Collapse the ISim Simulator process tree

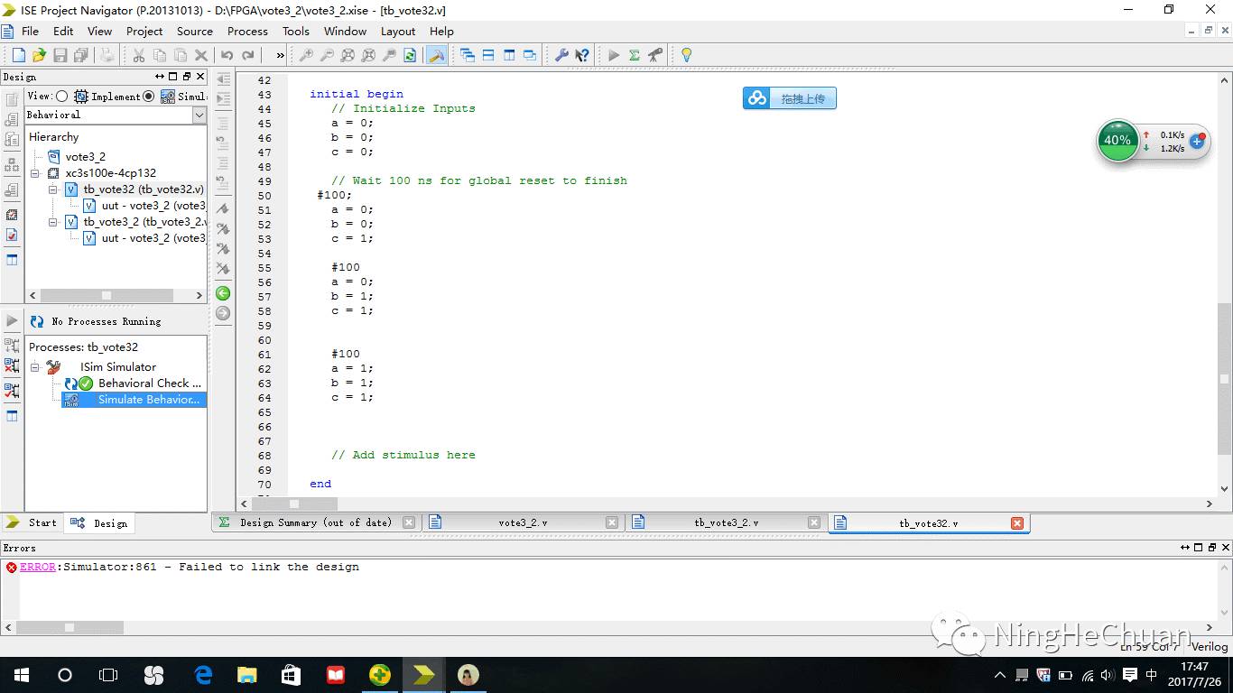pyautogui.click(x=35, y=367)
